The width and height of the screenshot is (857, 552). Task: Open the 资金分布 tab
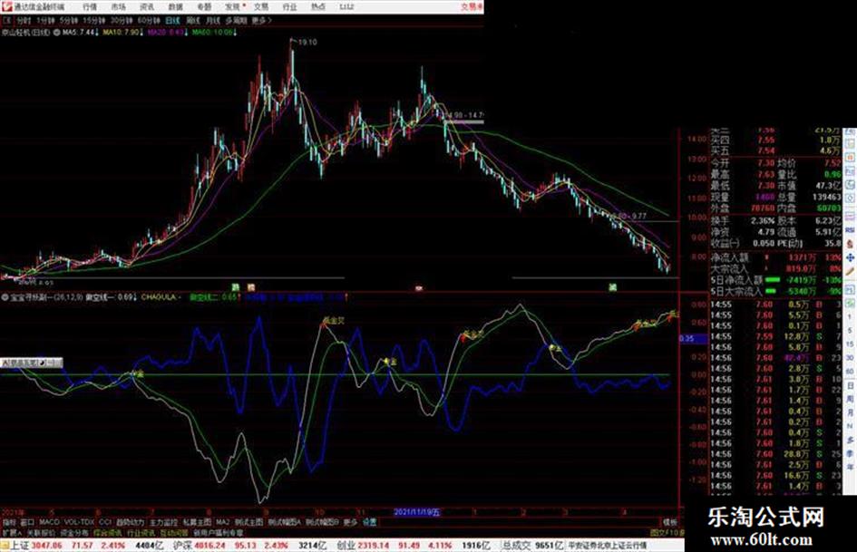coord(74,532)
